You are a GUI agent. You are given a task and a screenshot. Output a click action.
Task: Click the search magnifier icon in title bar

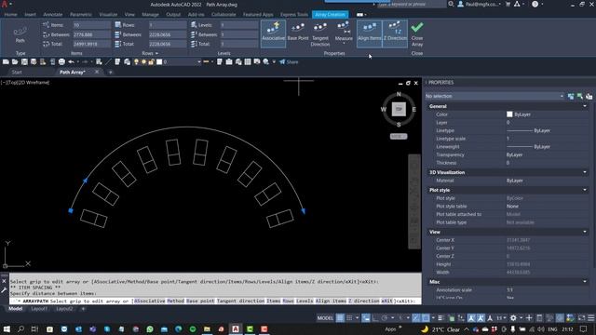tap(451, 4)
